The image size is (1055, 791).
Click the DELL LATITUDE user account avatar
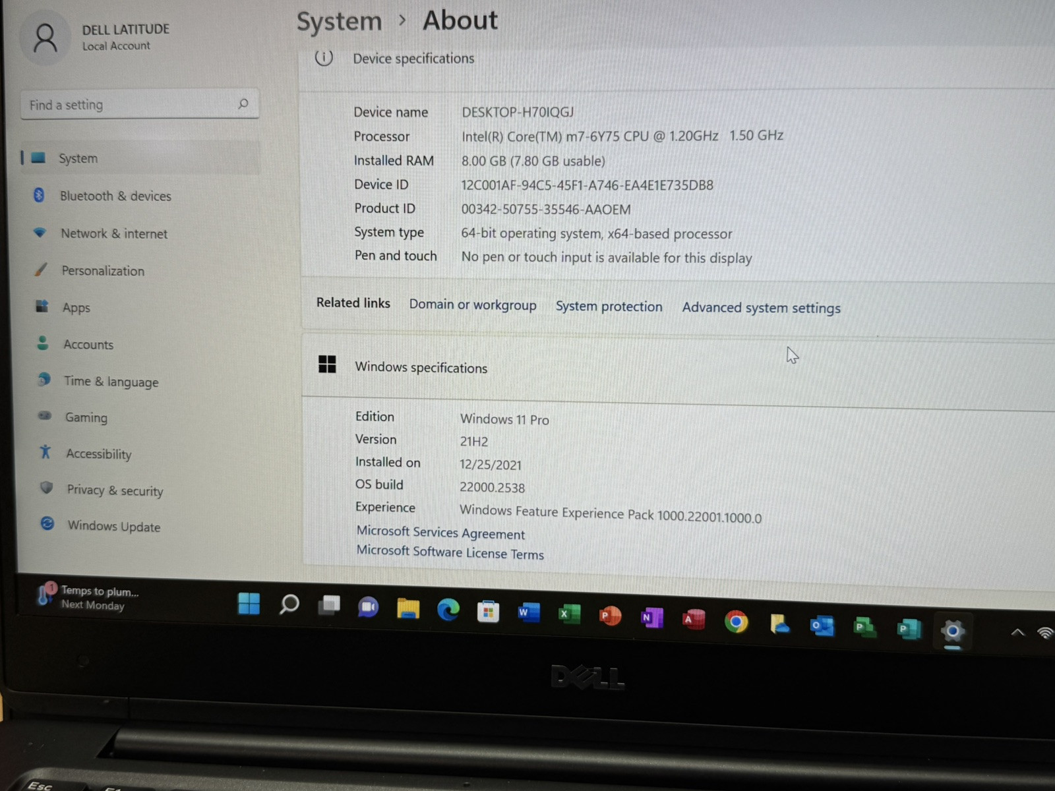coord(45,38)
